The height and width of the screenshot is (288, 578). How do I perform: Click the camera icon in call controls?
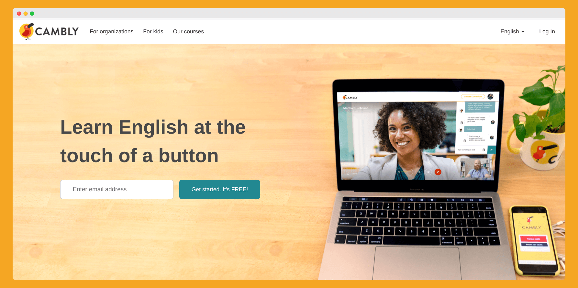tap(428, 172)
